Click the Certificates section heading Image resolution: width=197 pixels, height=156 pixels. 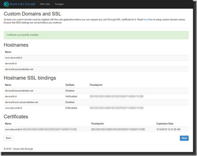16,117
